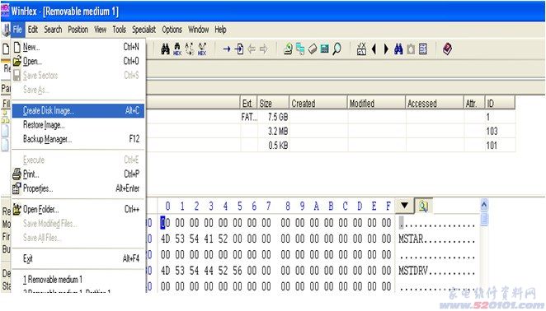Image resolution: width=546 pixels, height=311 pixels.
Task: Click the MSTDRV text in the hex text column
Action: coord(413,271)
